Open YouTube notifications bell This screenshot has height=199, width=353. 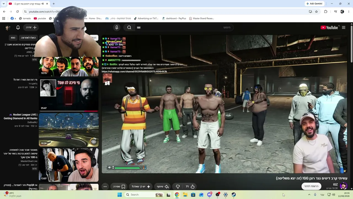[18, 27]
